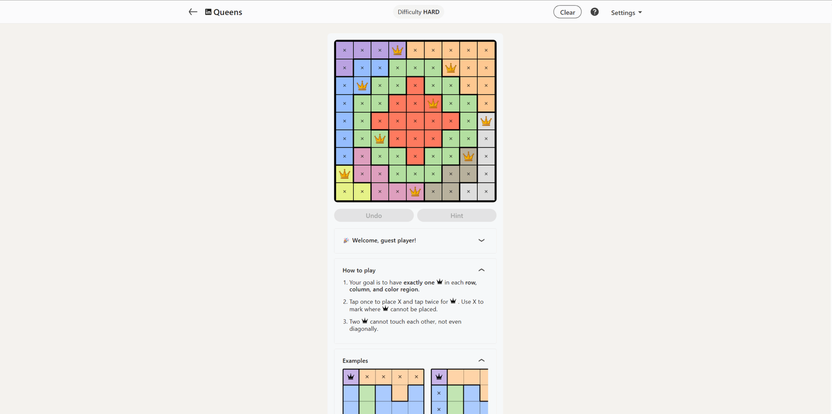Screen dimensions: 832x414
Task: Collapse the Examples section
Action: [x=481, y=360]
